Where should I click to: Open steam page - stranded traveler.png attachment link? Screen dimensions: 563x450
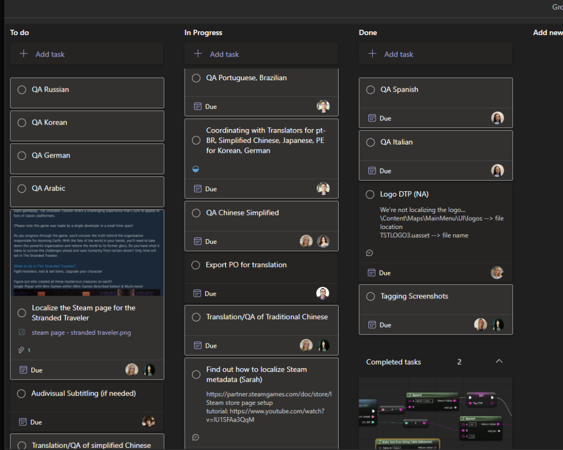tap(81, 332)
